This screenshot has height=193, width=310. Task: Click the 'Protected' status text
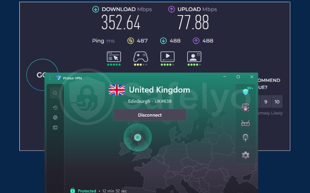(87, 191)
